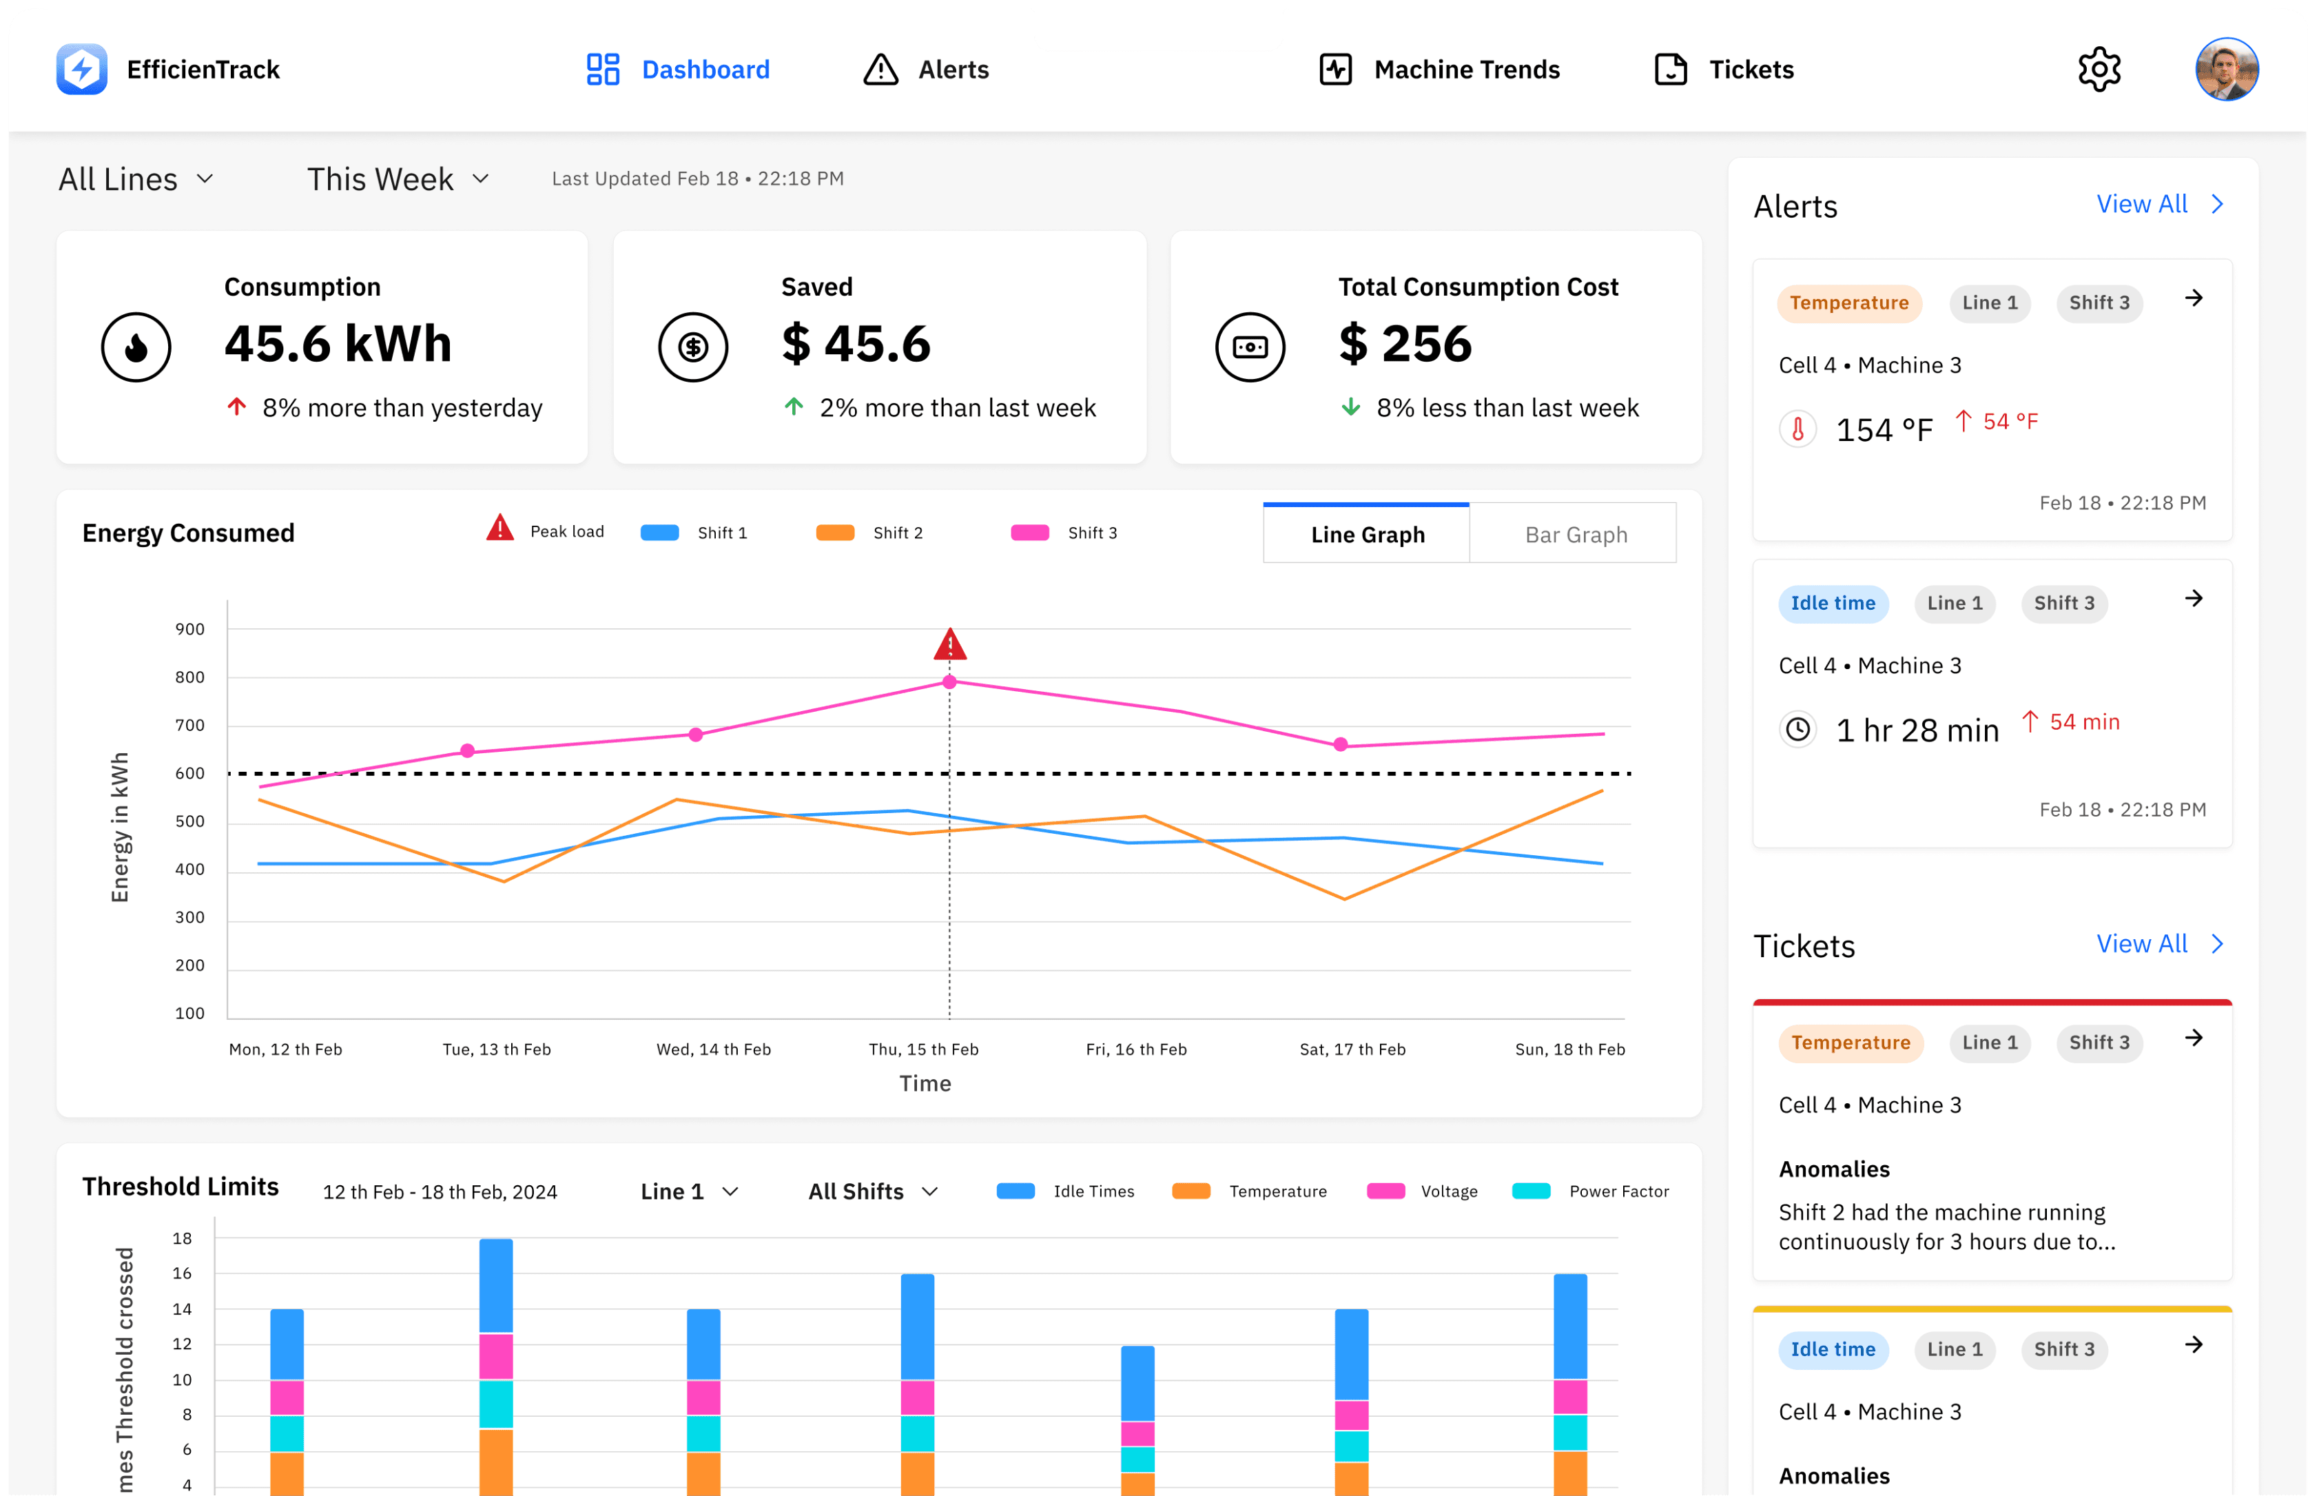Expand the This Week dropdown
This screenshot has height=1496, width=2308.
tap(399, 179)
